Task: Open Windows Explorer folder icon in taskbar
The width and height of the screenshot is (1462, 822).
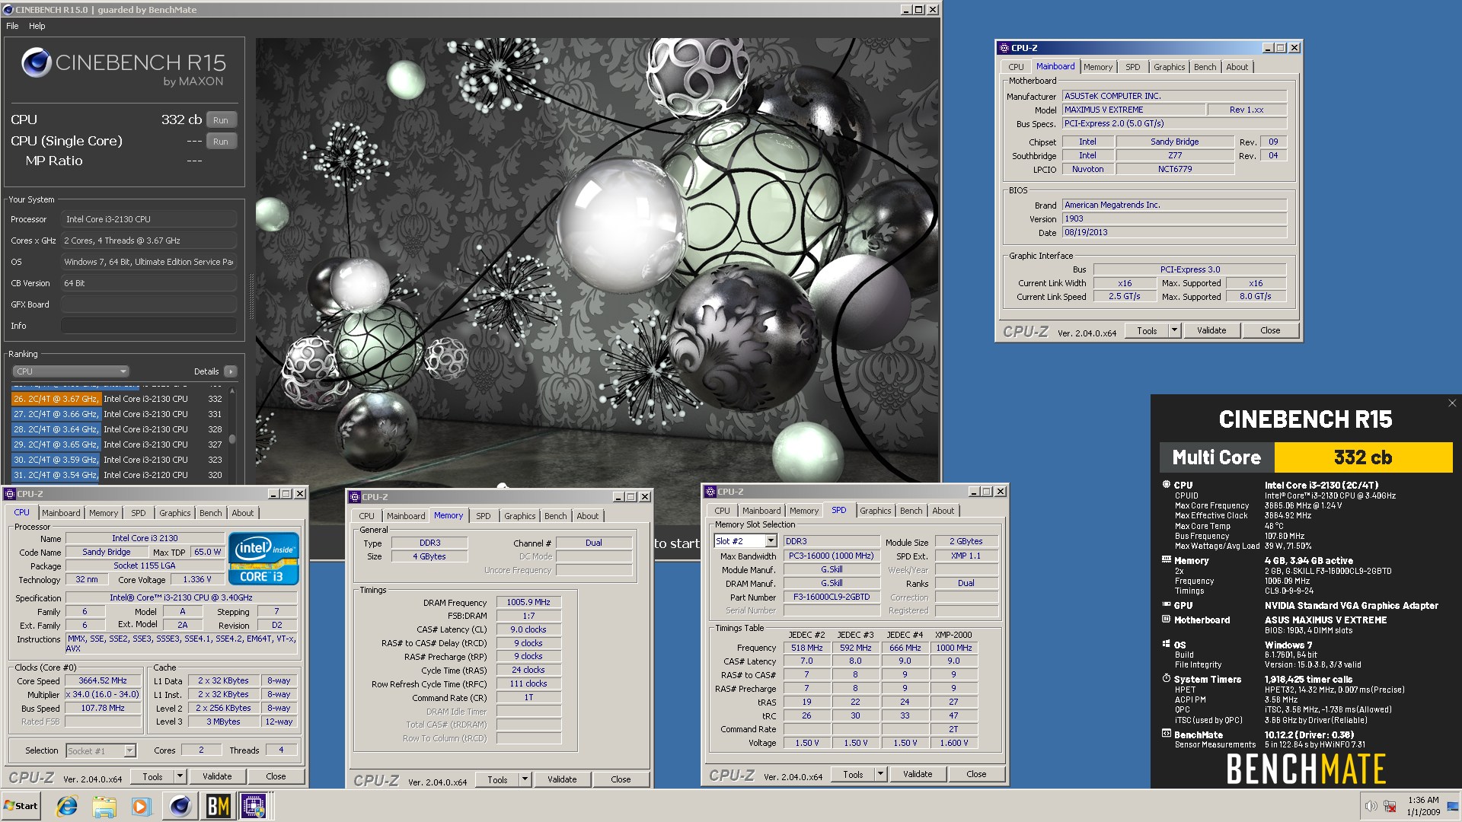Action: click(104, 806)
